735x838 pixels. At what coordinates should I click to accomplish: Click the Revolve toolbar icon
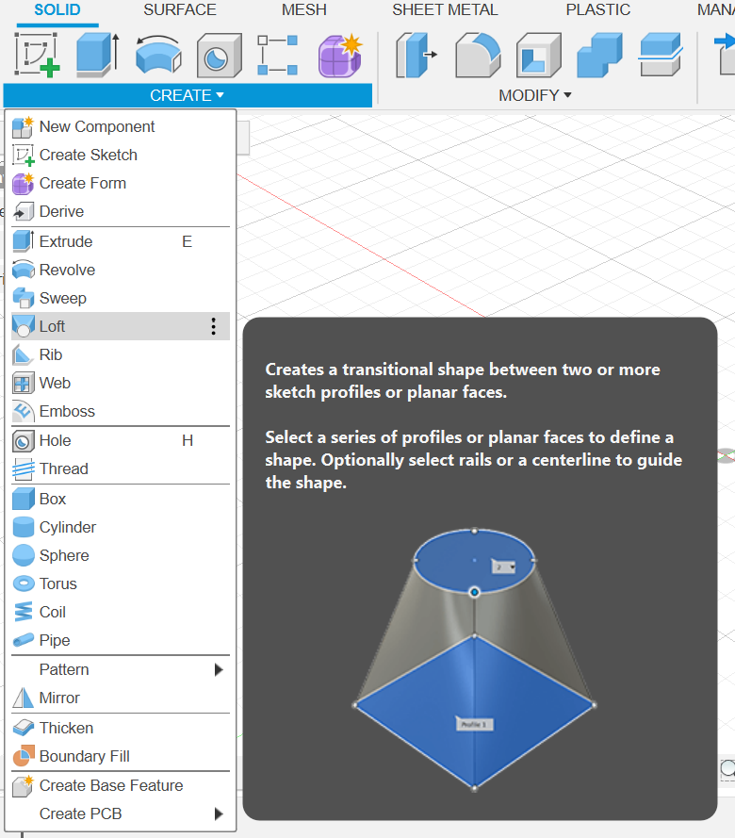(157, 55)
